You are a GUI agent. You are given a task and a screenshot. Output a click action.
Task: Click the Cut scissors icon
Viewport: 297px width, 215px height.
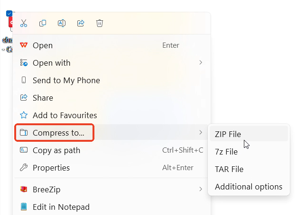tap(24, 23)
